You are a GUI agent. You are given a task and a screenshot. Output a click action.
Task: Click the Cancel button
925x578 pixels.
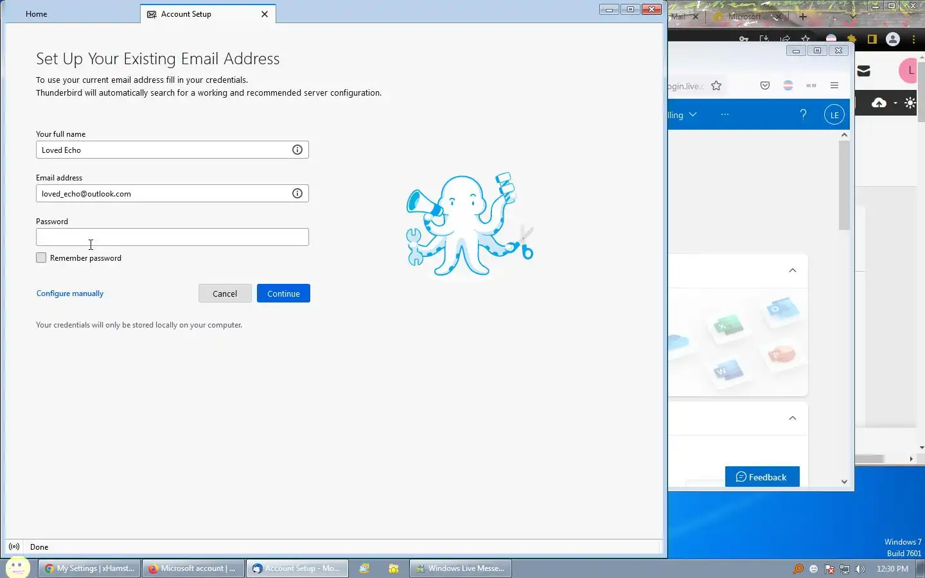(x=225, y=293)
